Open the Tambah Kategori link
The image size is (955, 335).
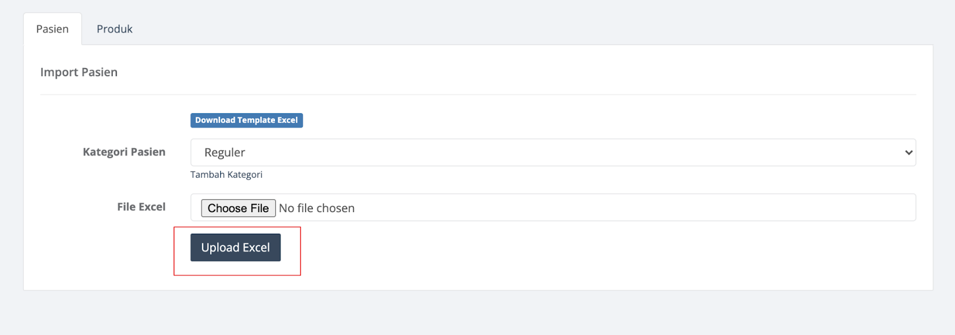pyautogui.click(x=226, y=175)
